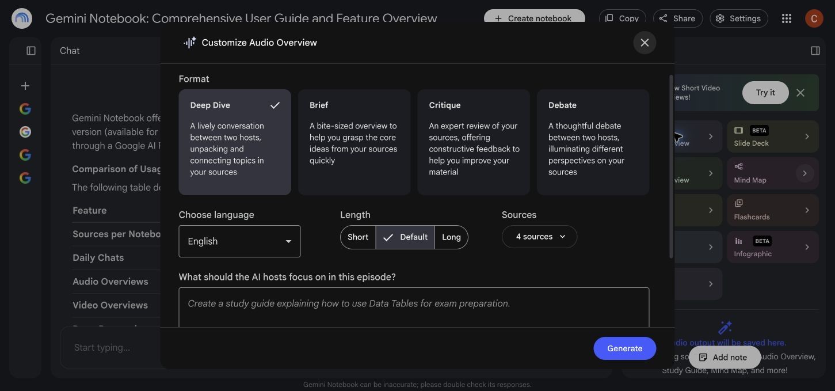
Task: Toggle the right Studio panel icon
Action: click(x=815, y=51)
